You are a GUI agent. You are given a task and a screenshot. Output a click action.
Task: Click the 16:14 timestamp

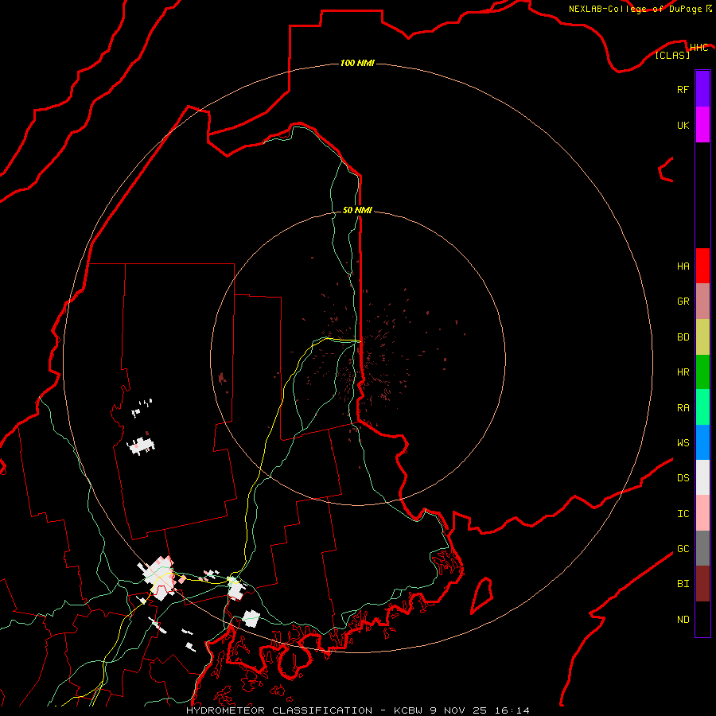pos(511,710)
